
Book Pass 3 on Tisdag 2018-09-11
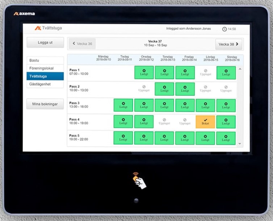[123, 105]
